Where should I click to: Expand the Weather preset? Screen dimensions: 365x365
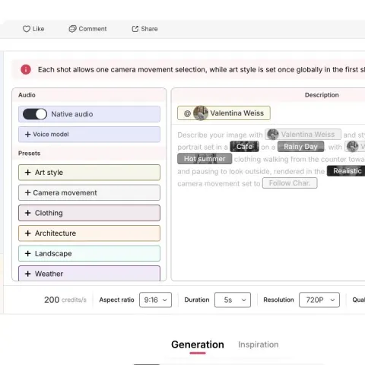coord(89,273)
